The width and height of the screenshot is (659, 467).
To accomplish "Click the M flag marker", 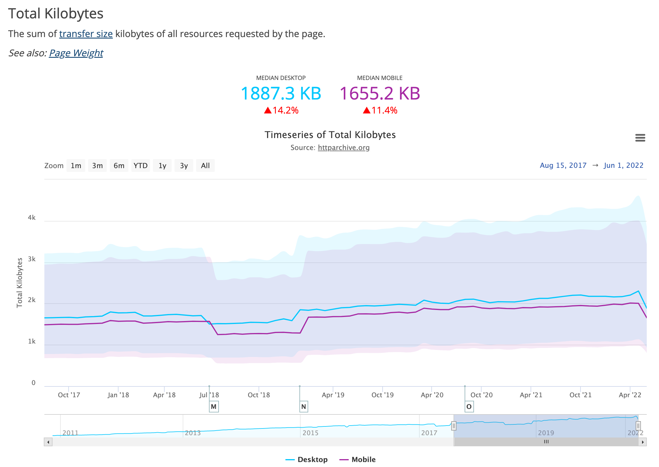I will (x=214, y=406).
